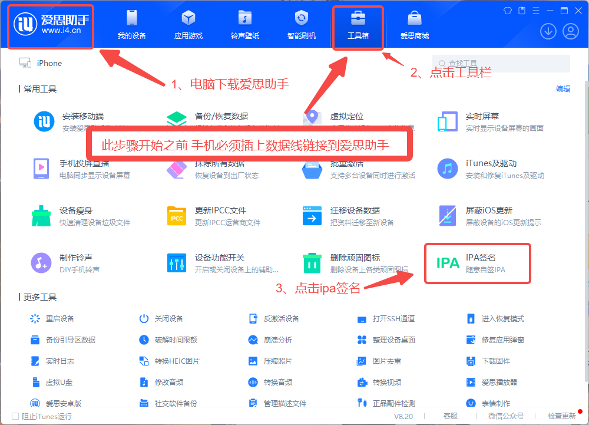Open the user account icon
Screen dimensions: 589x425
coord(571,31)
